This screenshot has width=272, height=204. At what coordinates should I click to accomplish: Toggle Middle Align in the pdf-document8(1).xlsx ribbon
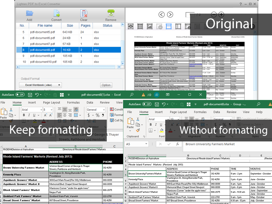pos(65,109)
